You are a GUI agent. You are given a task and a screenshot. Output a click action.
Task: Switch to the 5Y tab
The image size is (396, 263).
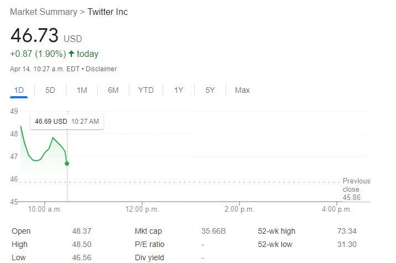tap(210, 90)
